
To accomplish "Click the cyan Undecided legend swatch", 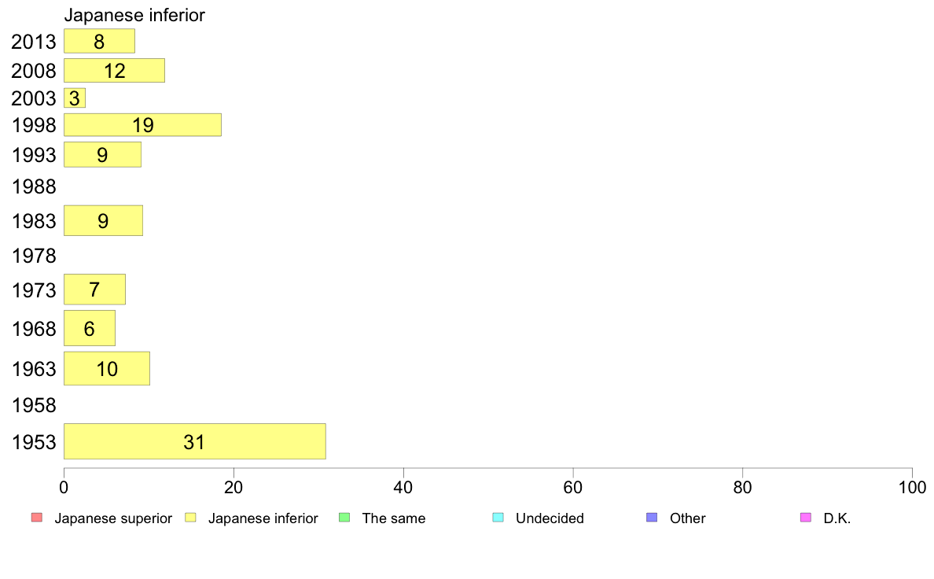I will 498,518.
